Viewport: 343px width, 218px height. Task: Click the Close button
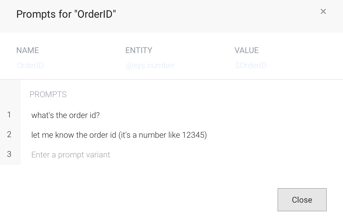[302, 200]
